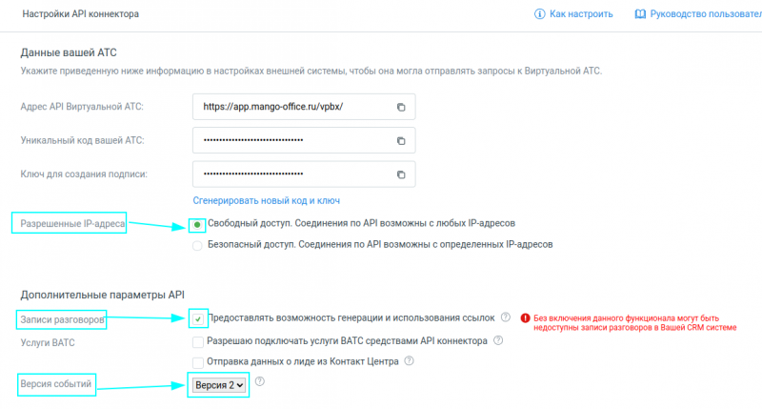Select Безопасный доступ radio button
762x409 pixels.
pyautogui.click(x=197, y=245)
